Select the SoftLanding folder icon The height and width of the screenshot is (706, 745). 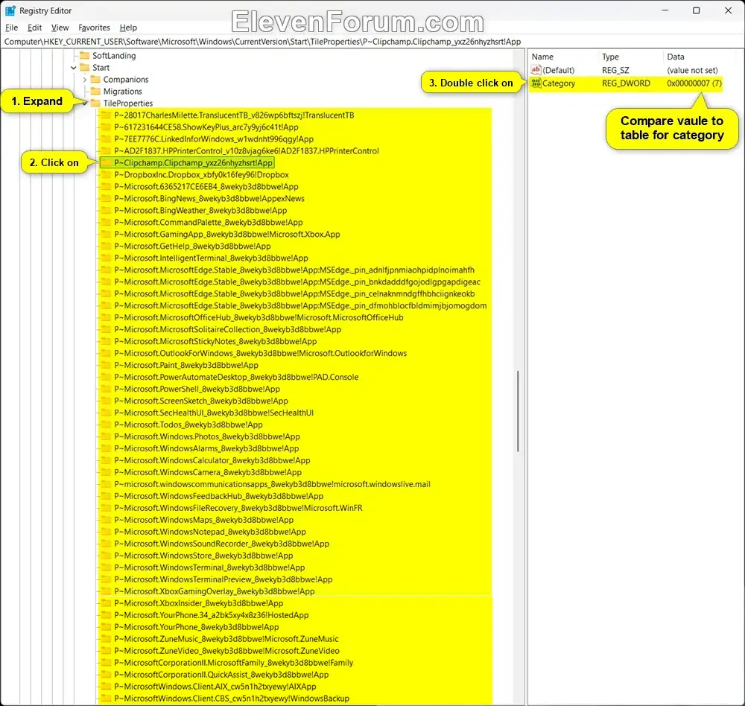[x=85, y=56]
